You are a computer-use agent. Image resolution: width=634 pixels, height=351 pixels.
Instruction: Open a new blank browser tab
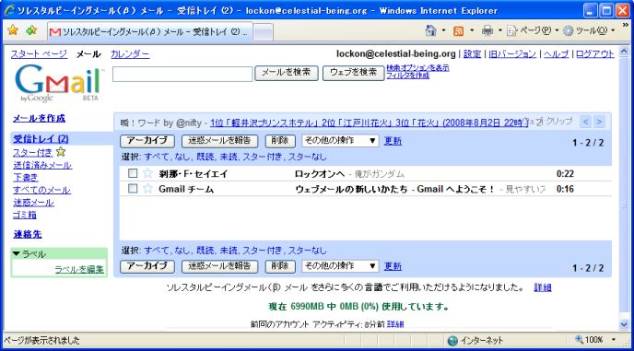tap(264, 32)
